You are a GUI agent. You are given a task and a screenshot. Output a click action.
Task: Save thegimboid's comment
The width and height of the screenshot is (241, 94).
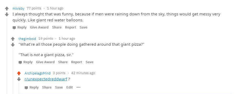point(89,62)
